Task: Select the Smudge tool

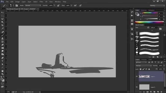Action: [2, 51]
